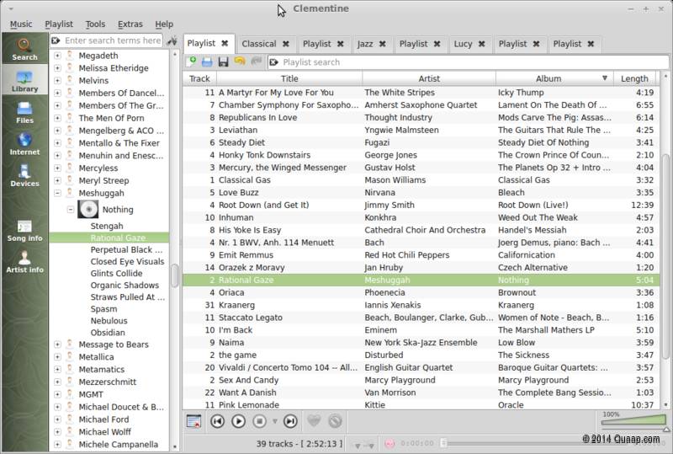The image size is (673, 454).
Task: Expand the MGMT artist node
Action: click(x=57, y=394)
